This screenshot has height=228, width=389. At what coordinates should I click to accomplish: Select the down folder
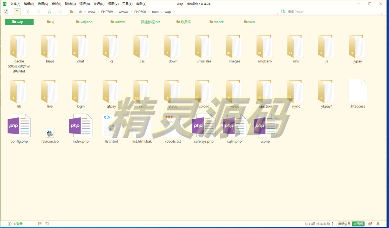pyautogui.click(x=173, y=49)
